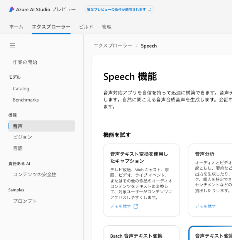232x240 pixels.
Task: Click the モデル section heading
Action: pos(14,77)
